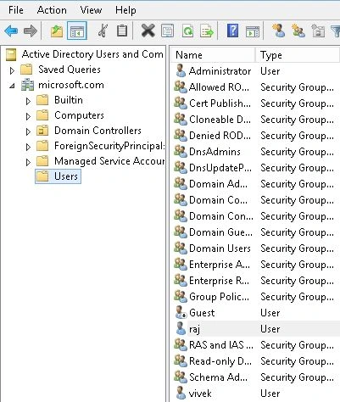Sort by the Name column header
This screenshot has height=402, width=340.
tap(213, 55)
